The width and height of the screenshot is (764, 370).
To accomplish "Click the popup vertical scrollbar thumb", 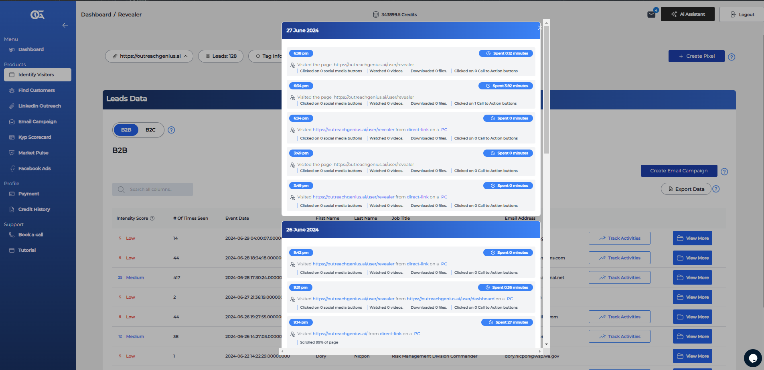I will pos(546,90).
